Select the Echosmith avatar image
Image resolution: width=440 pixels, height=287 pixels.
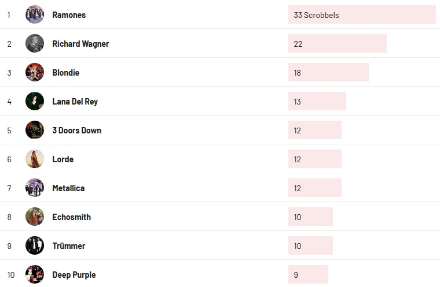[35, 217]
